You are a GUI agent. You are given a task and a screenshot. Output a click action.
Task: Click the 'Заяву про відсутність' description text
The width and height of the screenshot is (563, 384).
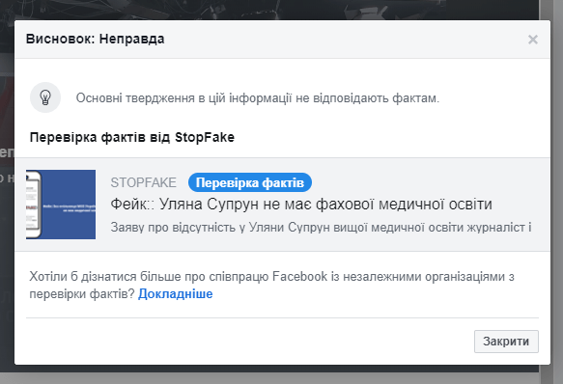(321, 227)
